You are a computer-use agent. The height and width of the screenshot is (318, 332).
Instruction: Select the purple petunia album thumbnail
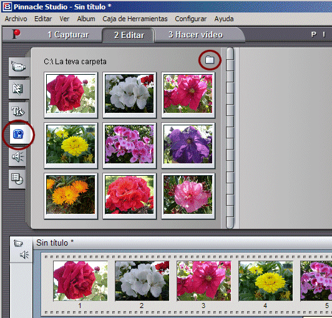188,145
